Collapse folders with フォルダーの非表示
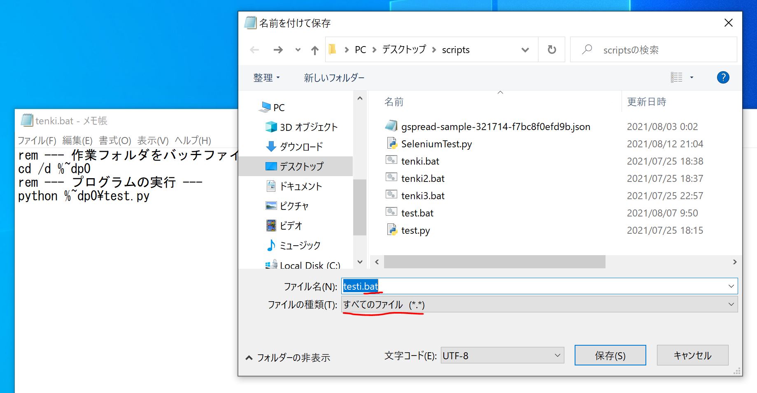The image size is (757, 393). pos(288,358)
